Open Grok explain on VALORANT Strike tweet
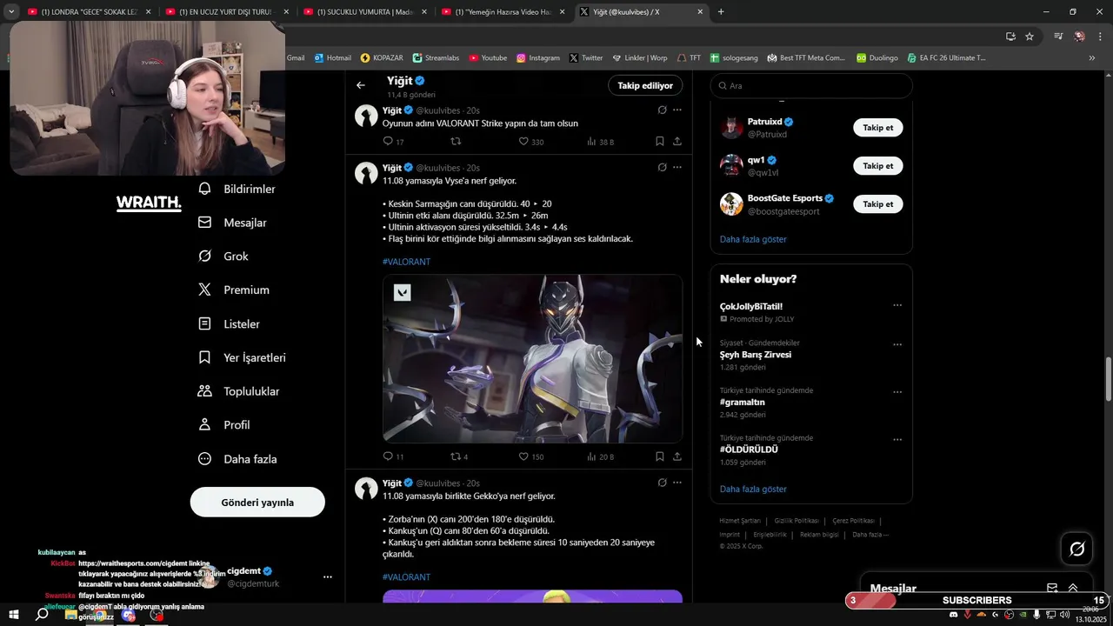The height and width of the screenshot is (626, 1113). point(662,110)
